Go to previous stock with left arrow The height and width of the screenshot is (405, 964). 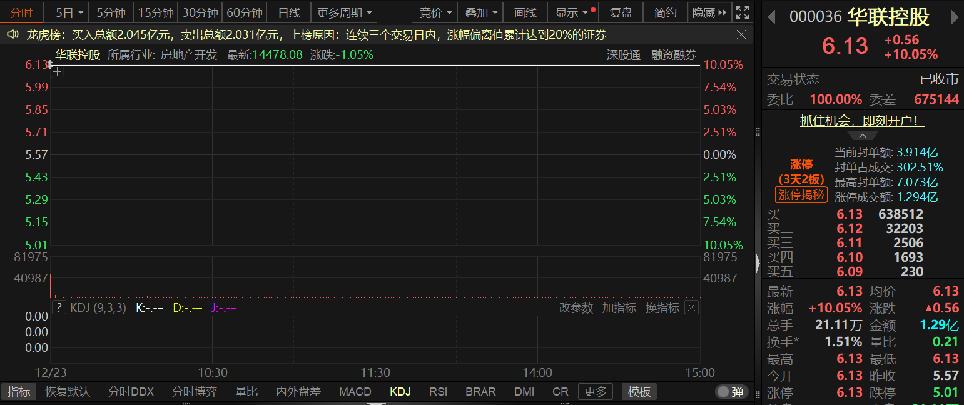(771, 17)
